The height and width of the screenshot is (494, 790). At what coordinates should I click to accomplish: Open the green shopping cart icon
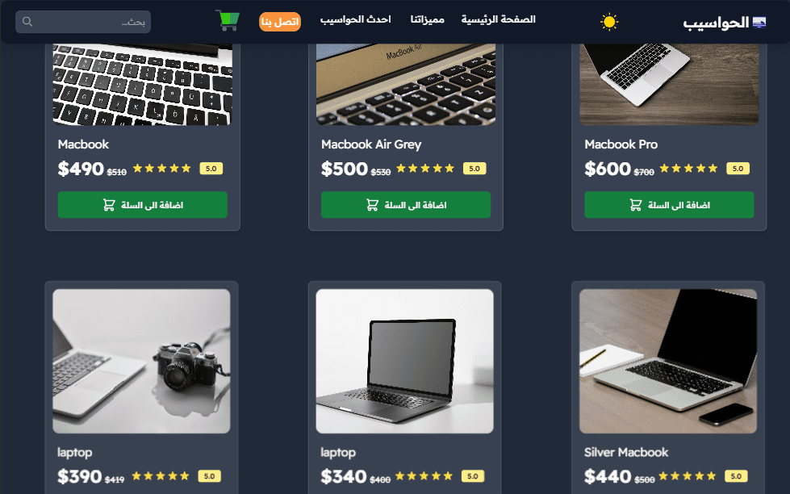click(x=228, y=21)
